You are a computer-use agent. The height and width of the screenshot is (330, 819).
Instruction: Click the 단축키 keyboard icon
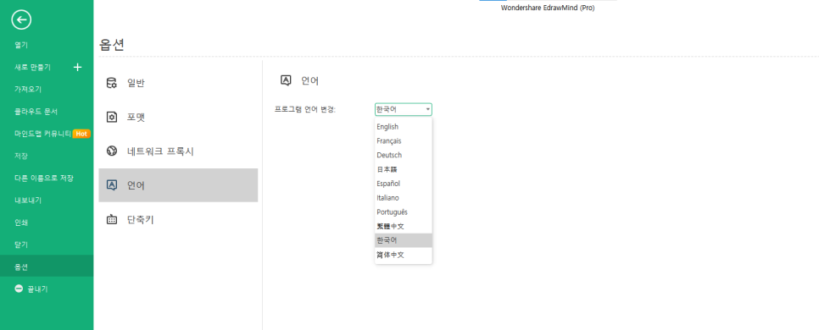(112, 219)
